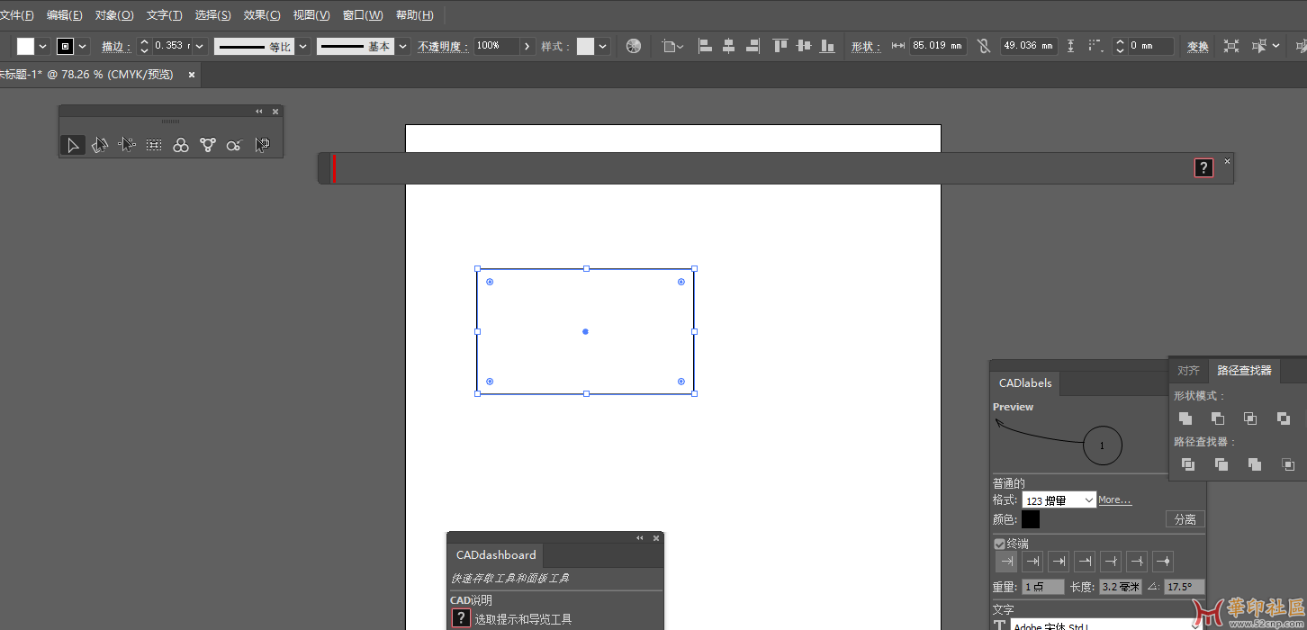Viewport: 1307px width, 630px height.
Task: Click the Minus Front shape mode icon
Action: [x=1218, y=418]
